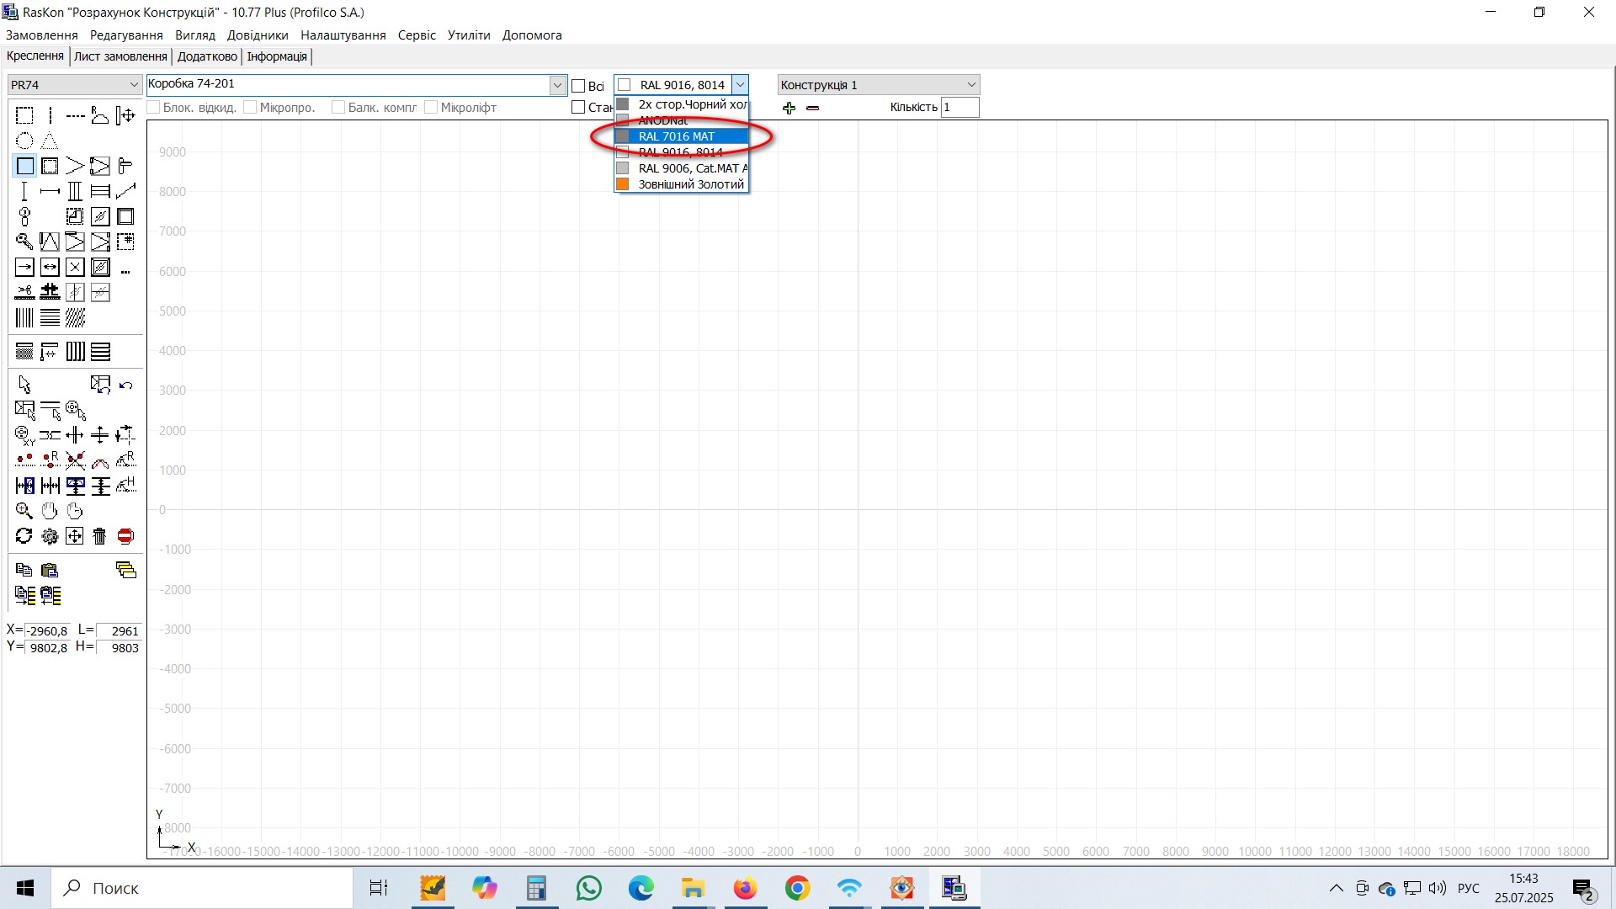Toggle the 'Мікропро.' checkbox
This screenshot has width=1616, height=909.
(250, 107)
